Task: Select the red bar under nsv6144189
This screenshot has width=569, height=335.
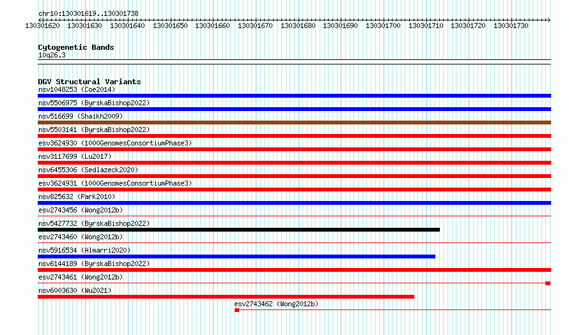Action: [x=294, y=270]
